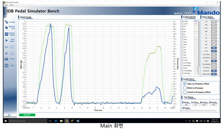Uncheck FL signal in Graph property
This screenshot has height=129, width=223.
(183, 34)
